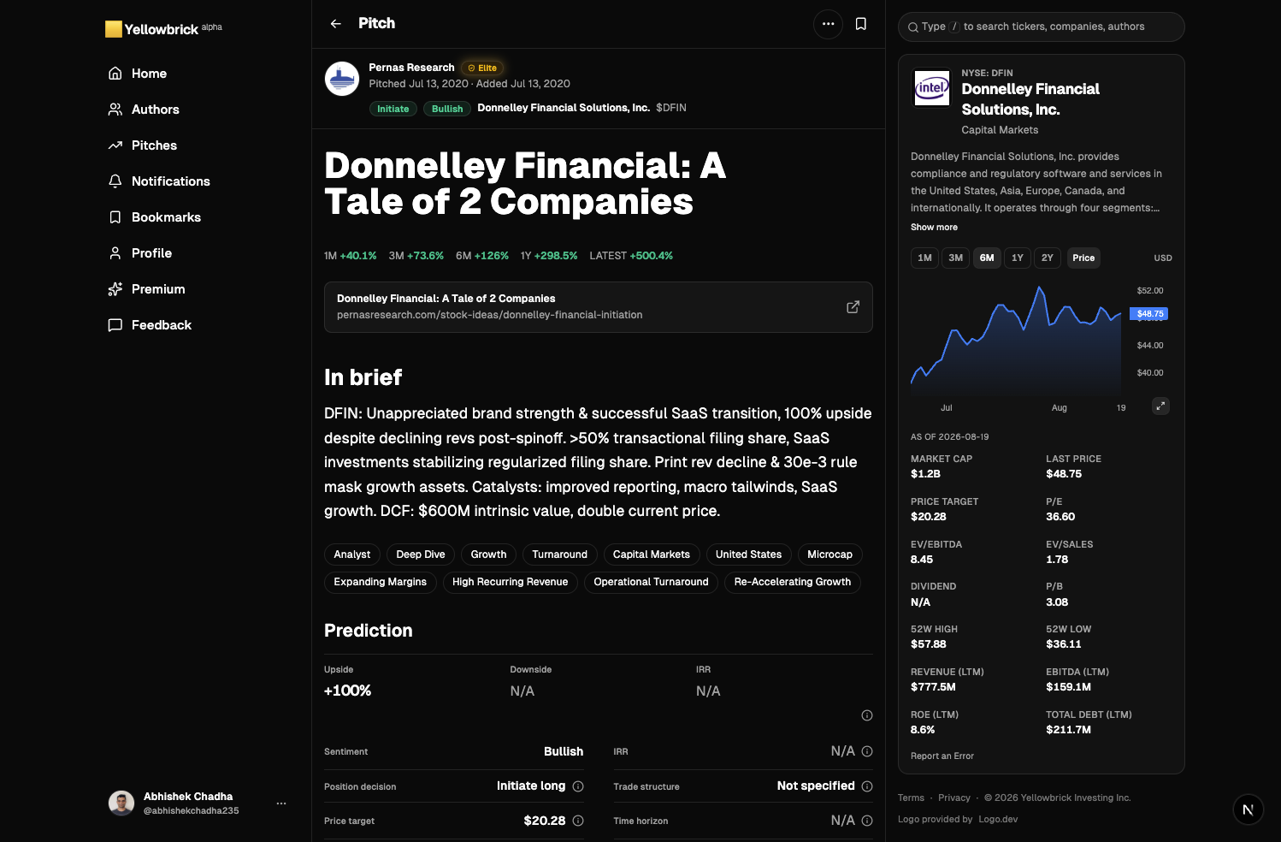Open the external link icon on source card

pos(853,307)
